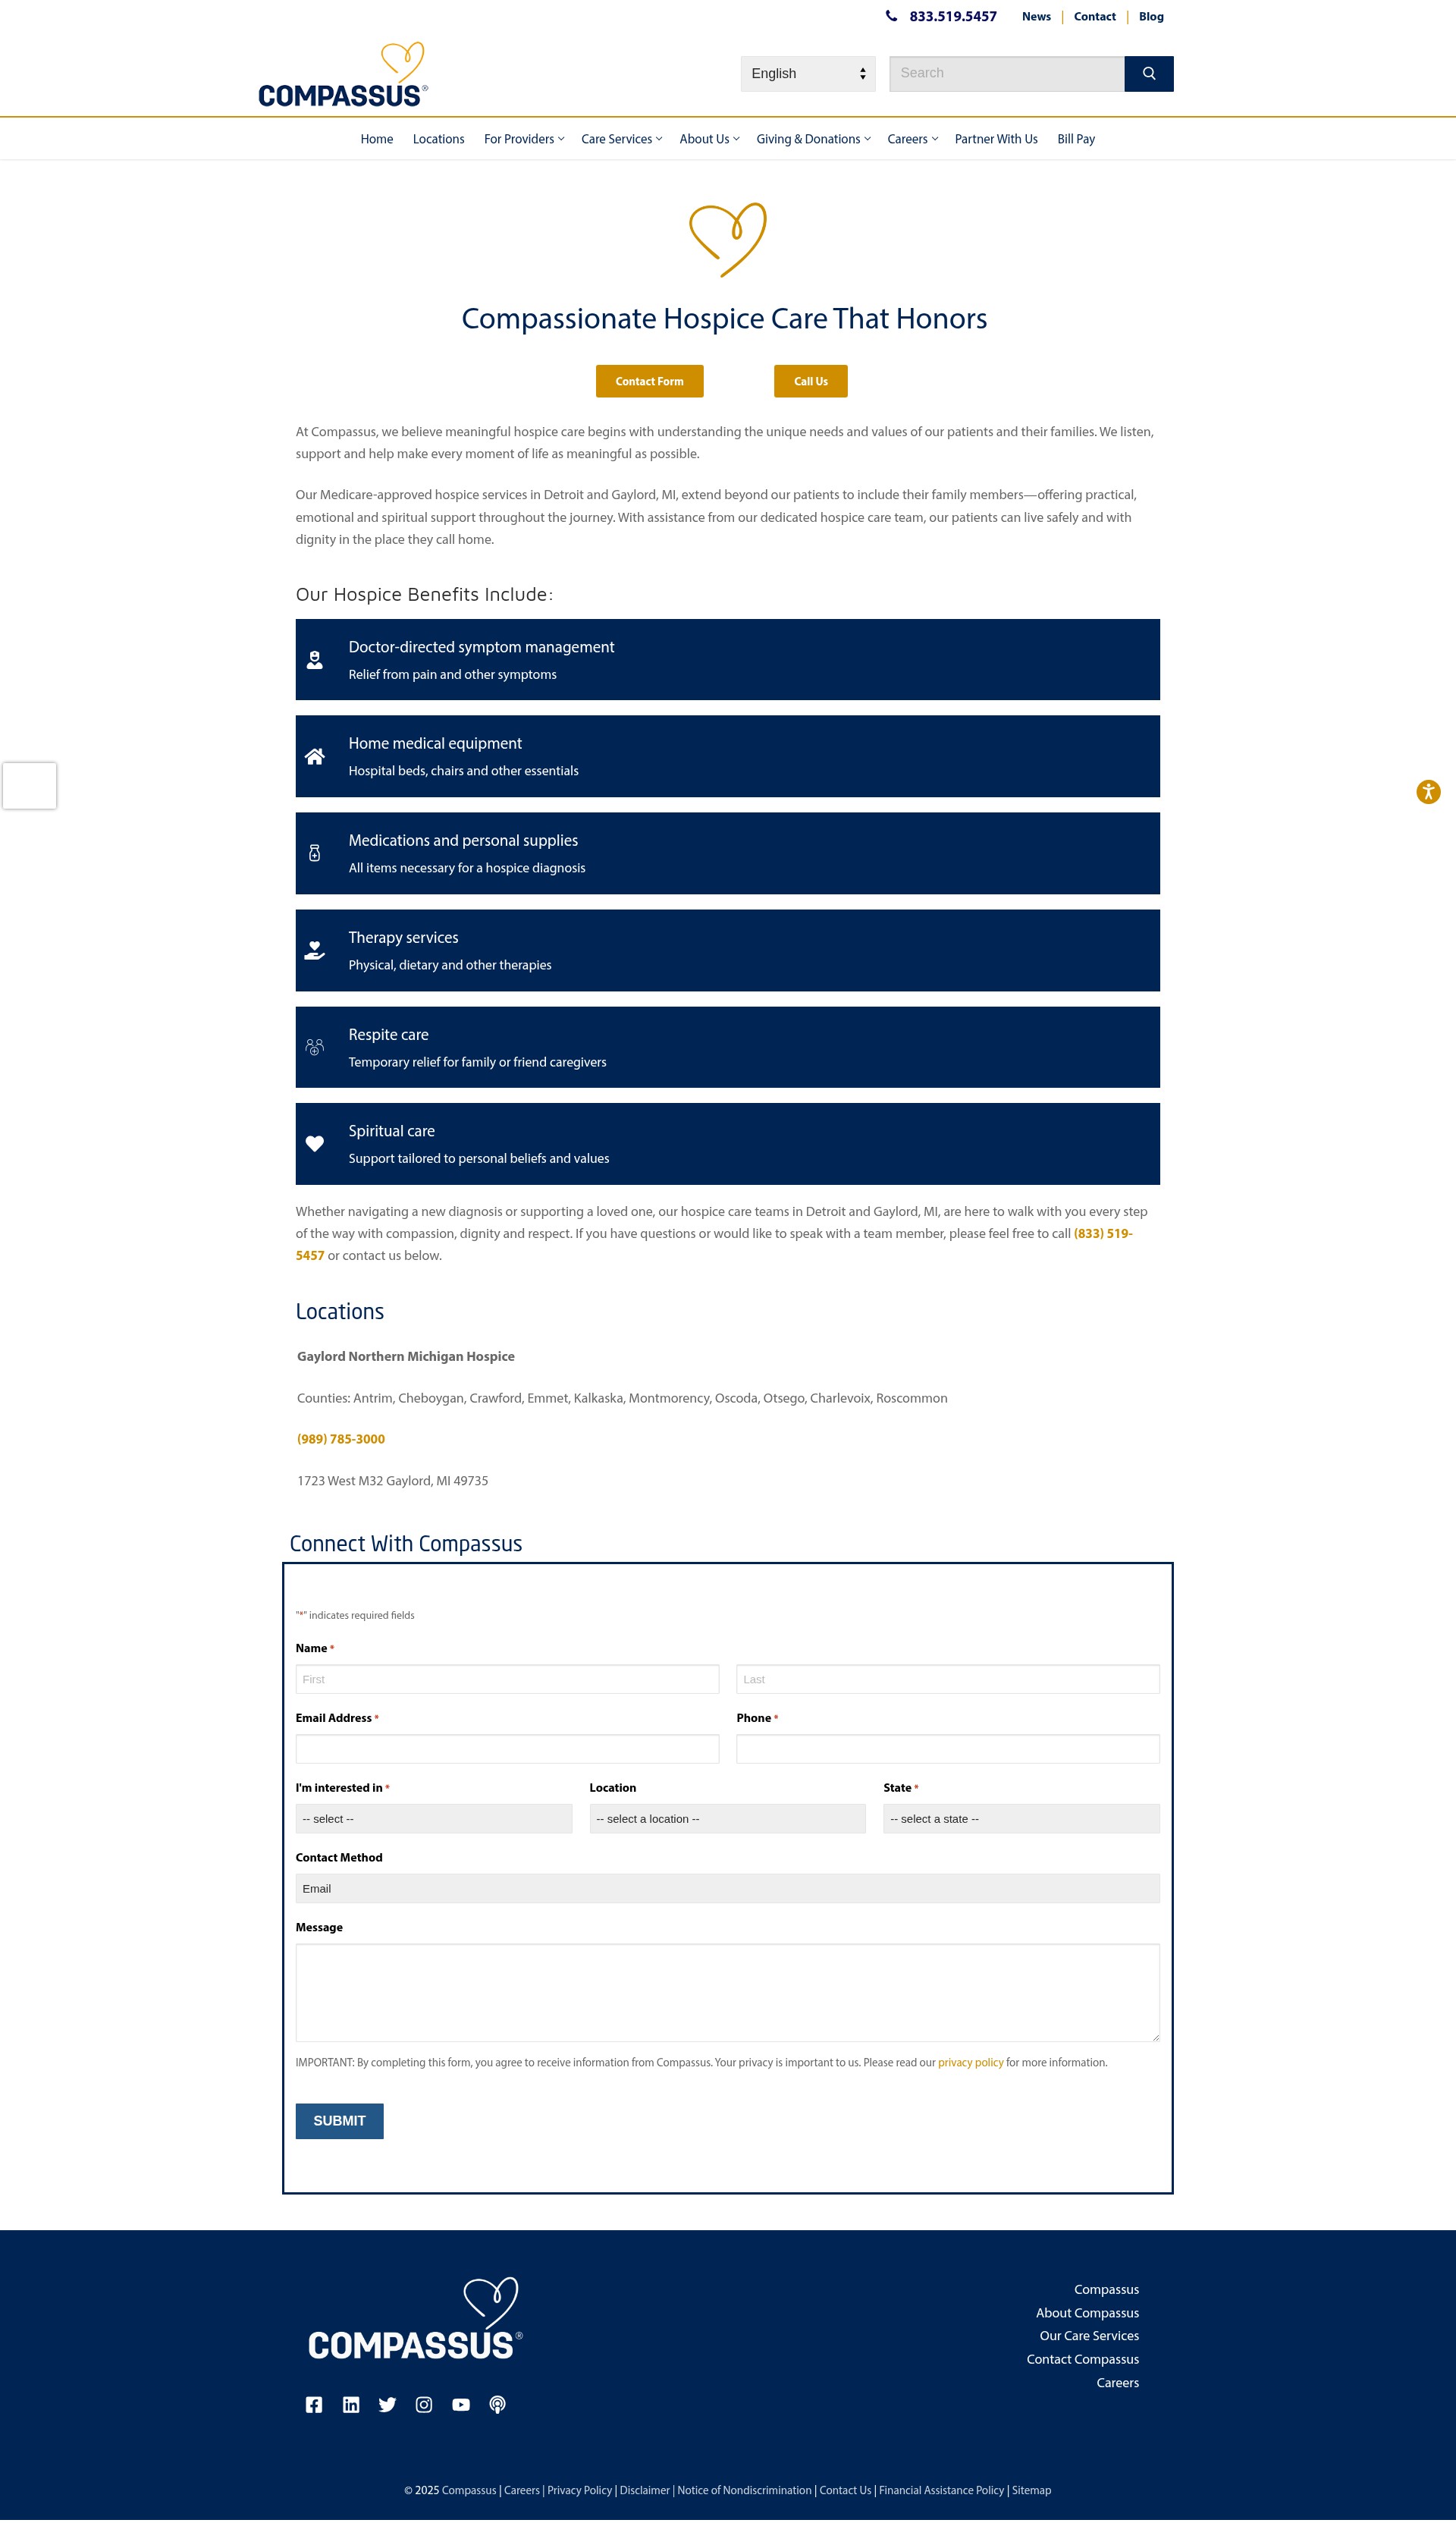Expand the Giving & Donations menu
Viewport: 1456px width, 2523px height.
(813, 139)
